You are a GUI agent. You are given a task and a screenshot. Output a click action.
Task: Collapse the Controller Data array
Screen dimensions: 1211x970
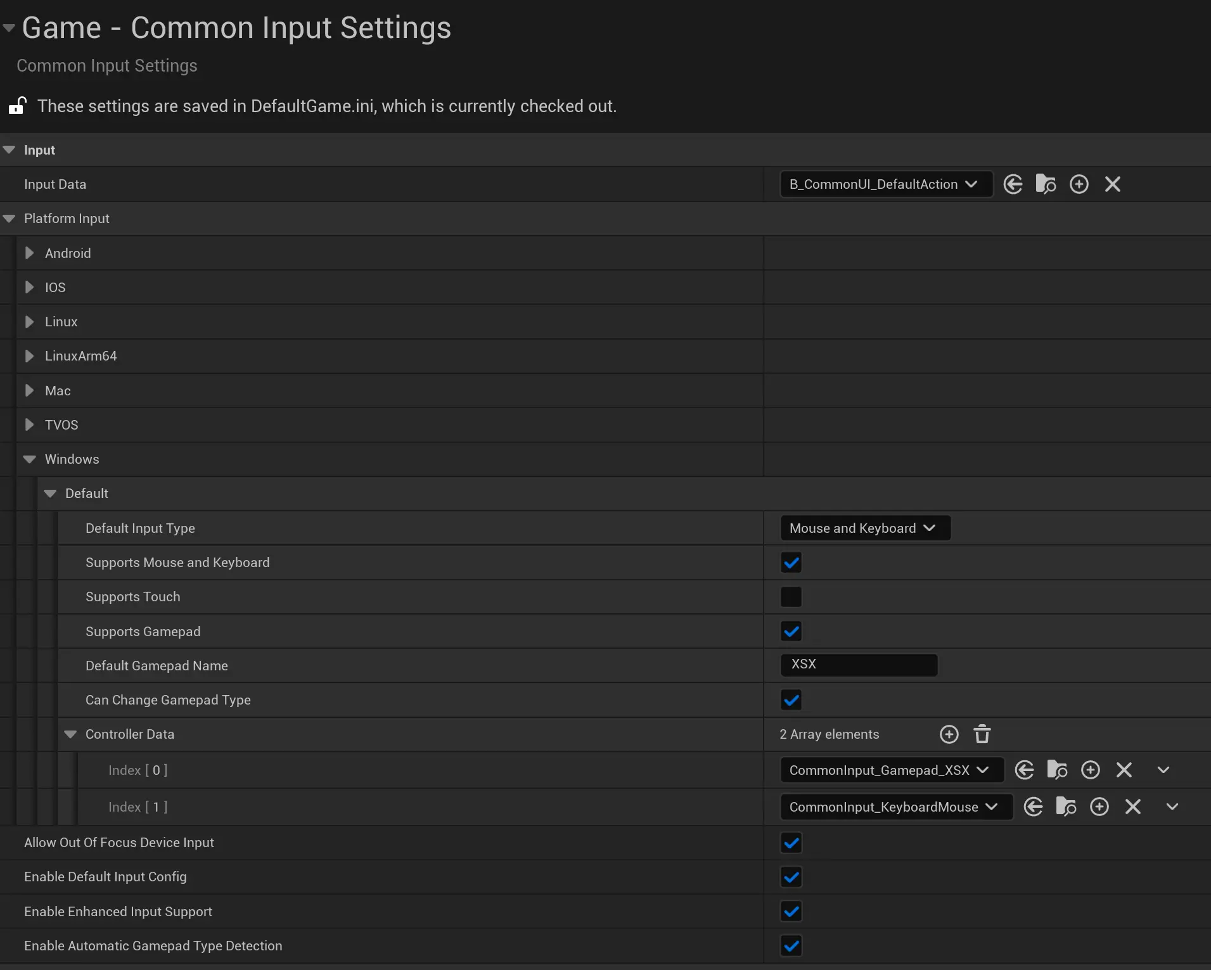(70, 734)
